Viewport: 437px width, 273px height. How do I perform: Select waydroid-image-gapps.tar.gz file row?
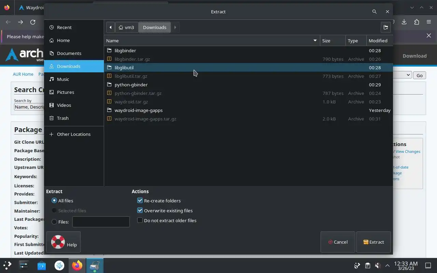click(248, 119)
